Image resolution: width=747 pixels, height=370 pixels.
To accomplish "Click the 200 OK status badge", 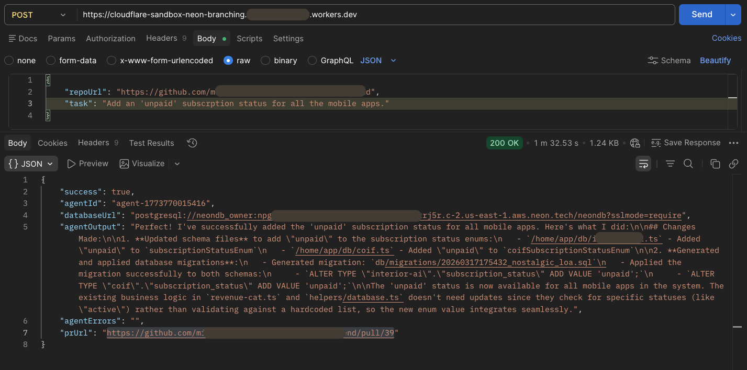I will [504, 143].
